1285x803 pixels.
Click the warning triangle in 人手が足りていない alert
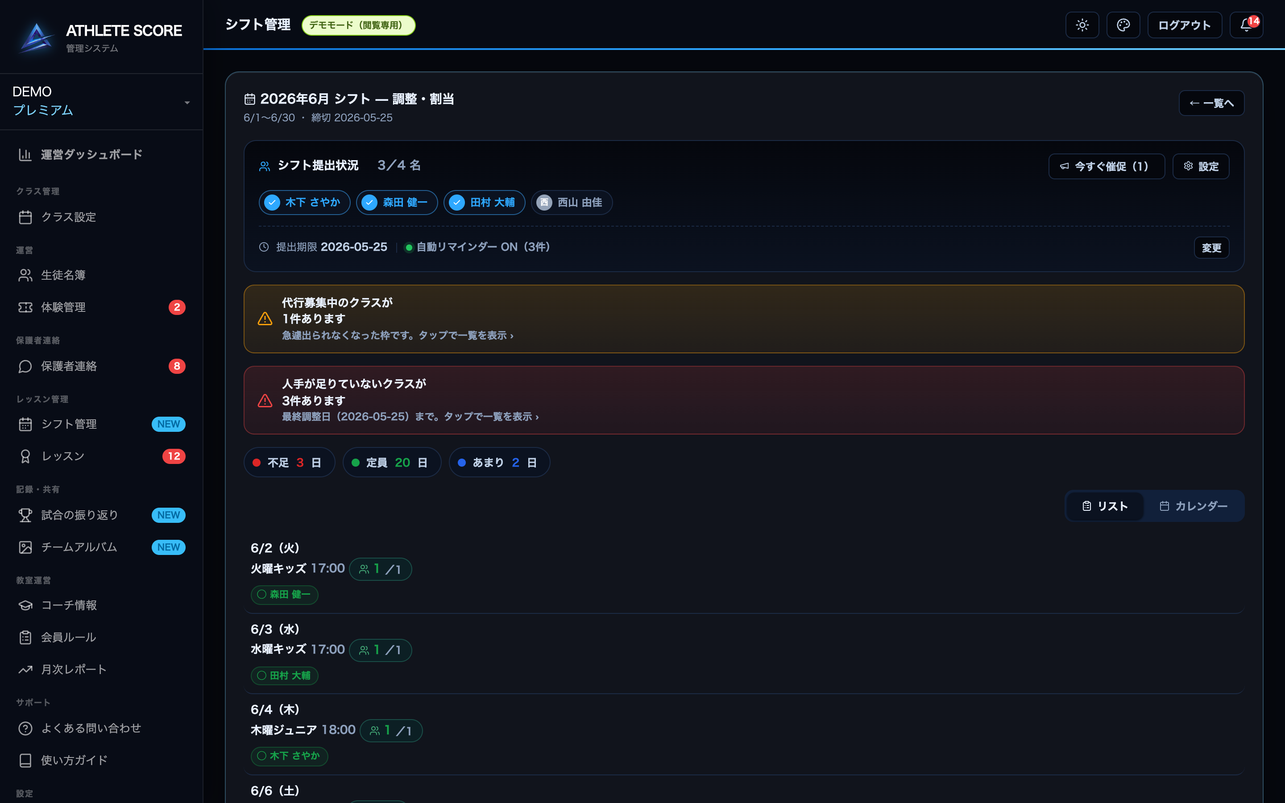coord(265,401)
